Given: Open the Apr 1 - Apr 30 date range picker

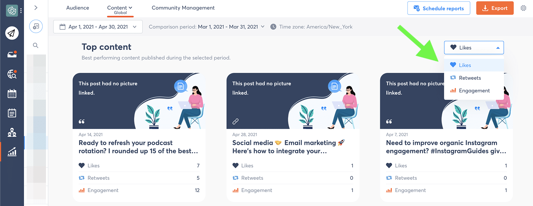Looking at the screenshot, I should [98, 27].
